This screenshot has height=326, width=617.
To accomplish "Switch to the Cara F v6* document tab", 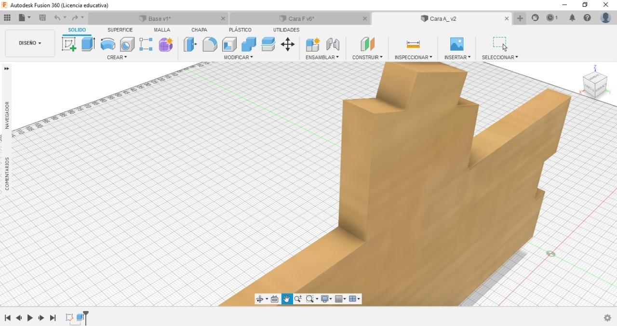I will pos(296,18).
